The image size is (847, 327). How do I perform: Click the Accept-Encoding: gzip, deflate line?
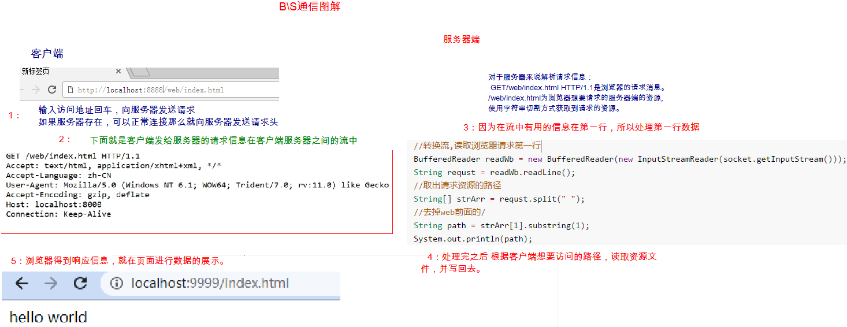point(77,195)
